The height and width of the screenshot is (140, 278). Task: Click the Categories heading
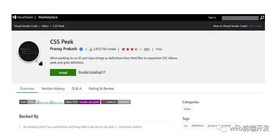pyautogui.click(x=191, y=102)
